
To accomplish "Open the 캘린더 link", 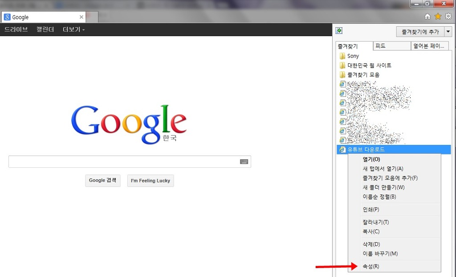I will point(45,29).
